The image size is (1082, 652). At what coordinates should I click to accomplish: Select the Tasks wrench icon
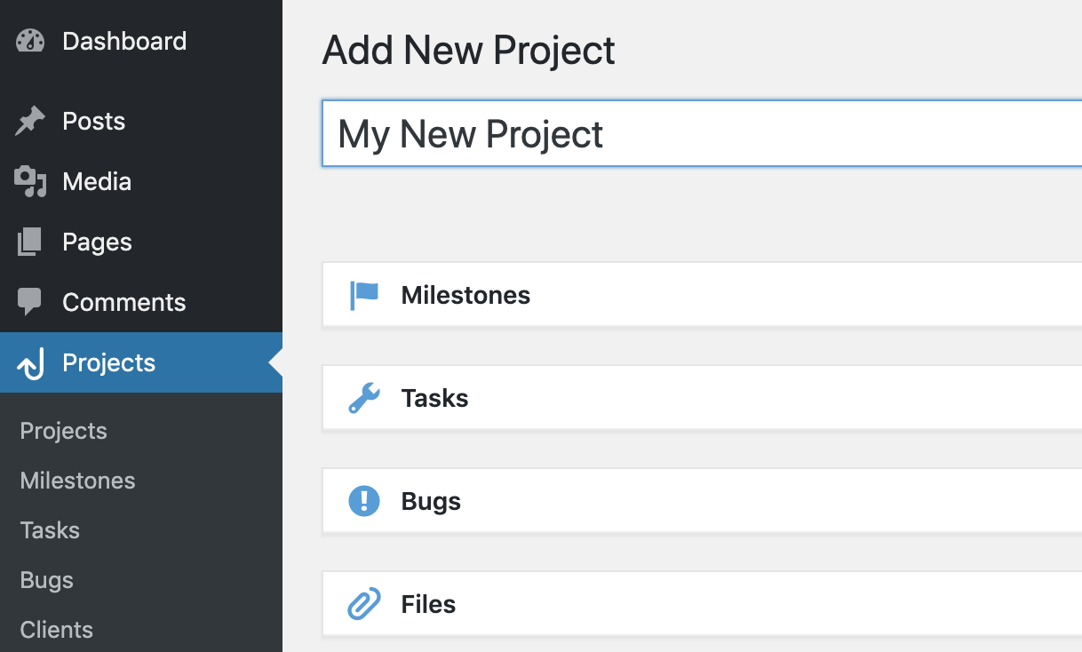coord(364,398)
